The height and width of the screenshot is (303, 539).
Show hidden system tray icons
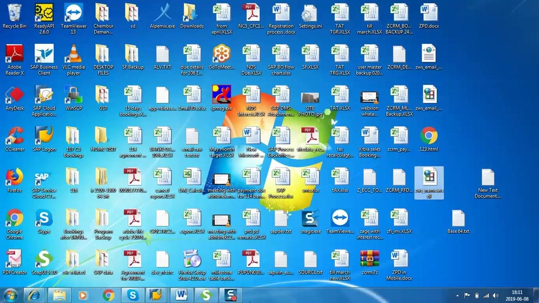(x=457, y=296)
